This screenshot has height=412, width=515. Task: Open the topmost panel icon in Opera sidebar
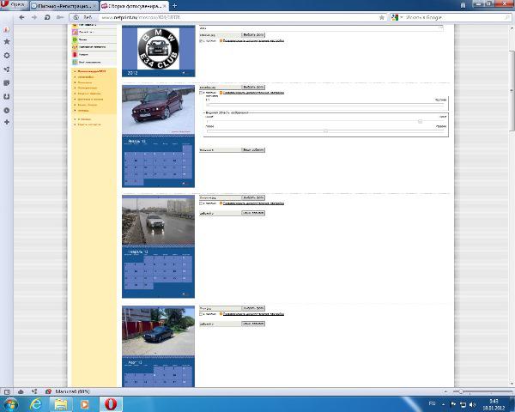click(x=7, y=29)
